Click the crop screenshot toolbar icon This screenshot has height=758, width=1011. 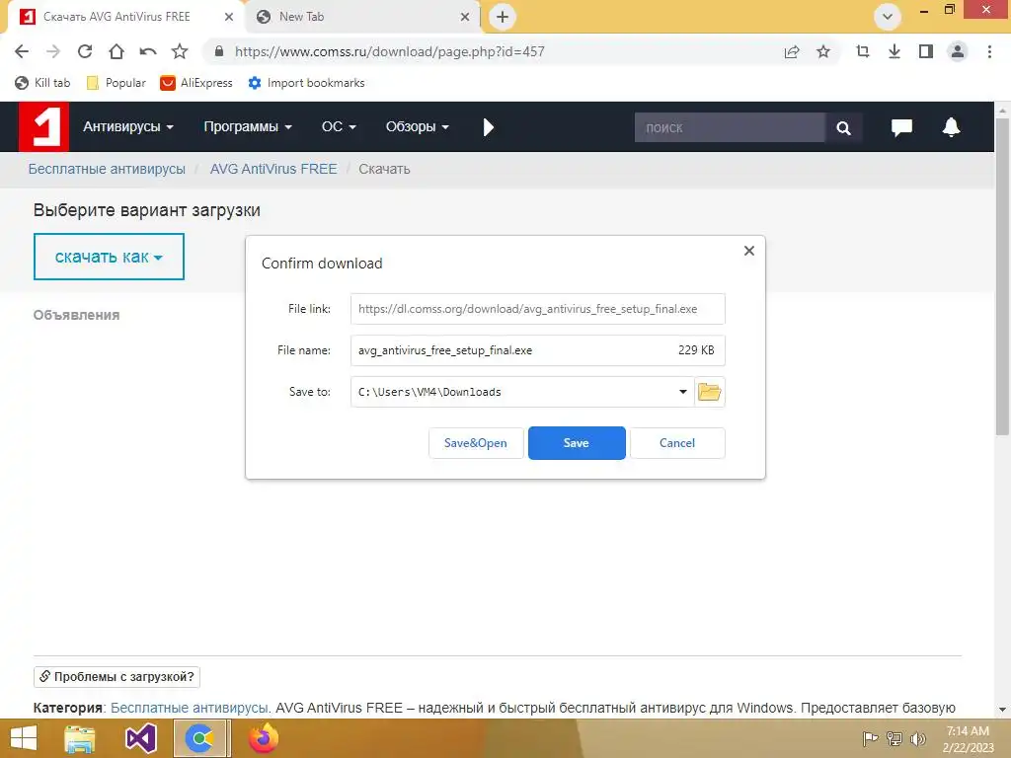coord(863,51)
